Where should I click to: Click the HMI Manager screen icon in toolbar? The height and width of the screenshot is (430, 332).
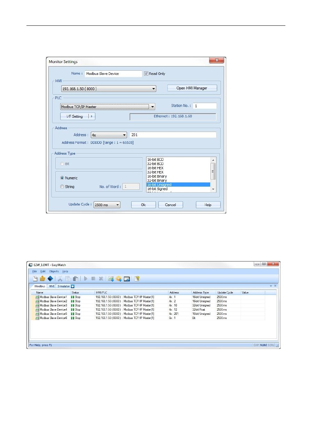click(x=127, y=279)
